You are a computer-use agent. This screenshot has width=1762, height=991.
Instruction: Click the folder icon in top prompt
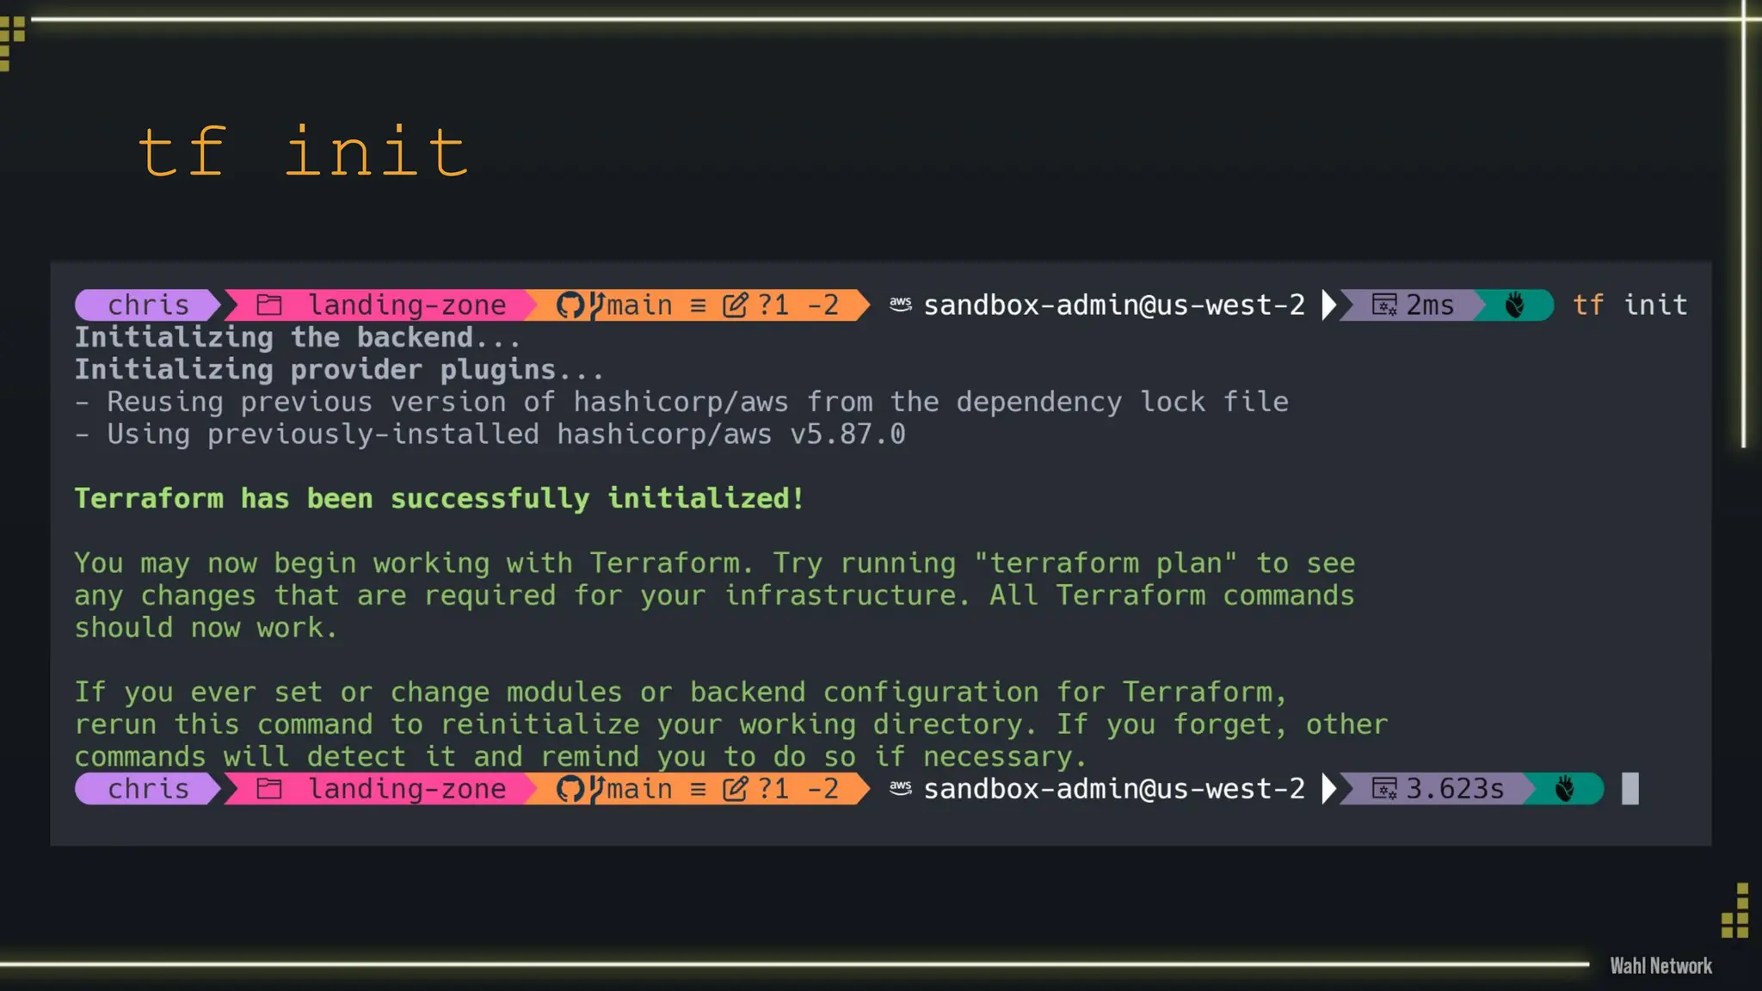[x=269, y=305]
